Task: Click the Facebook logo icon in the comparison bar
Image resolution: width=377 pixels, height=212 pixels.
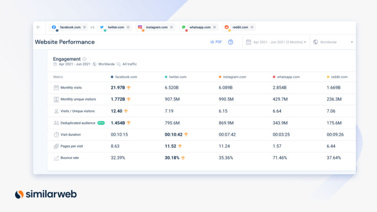Action: [x=54, y=27]
